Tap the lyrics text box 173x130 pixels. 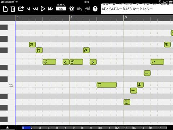coord(137,9)
